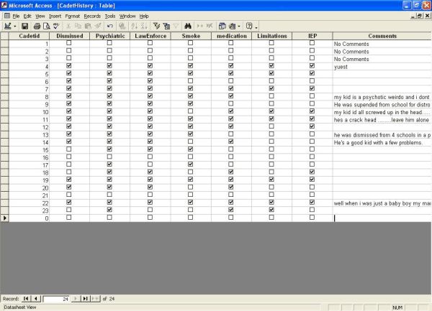
Task: Click the Access key icon in title bar
Action: pos(4,5)
